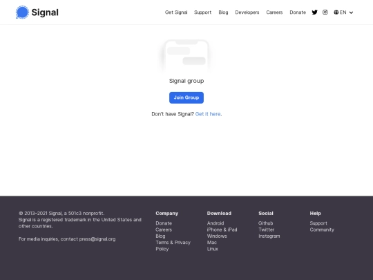The width and height of the screenshot is (373, 280).
Task: Click the Social footer heading
Action: click(266, 214)
